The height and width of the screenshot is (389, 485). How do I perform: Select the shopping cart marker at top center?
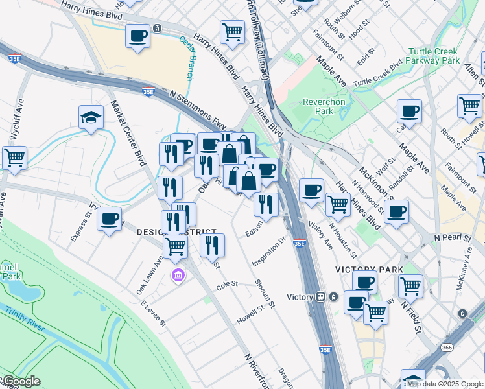click(232, 30)
